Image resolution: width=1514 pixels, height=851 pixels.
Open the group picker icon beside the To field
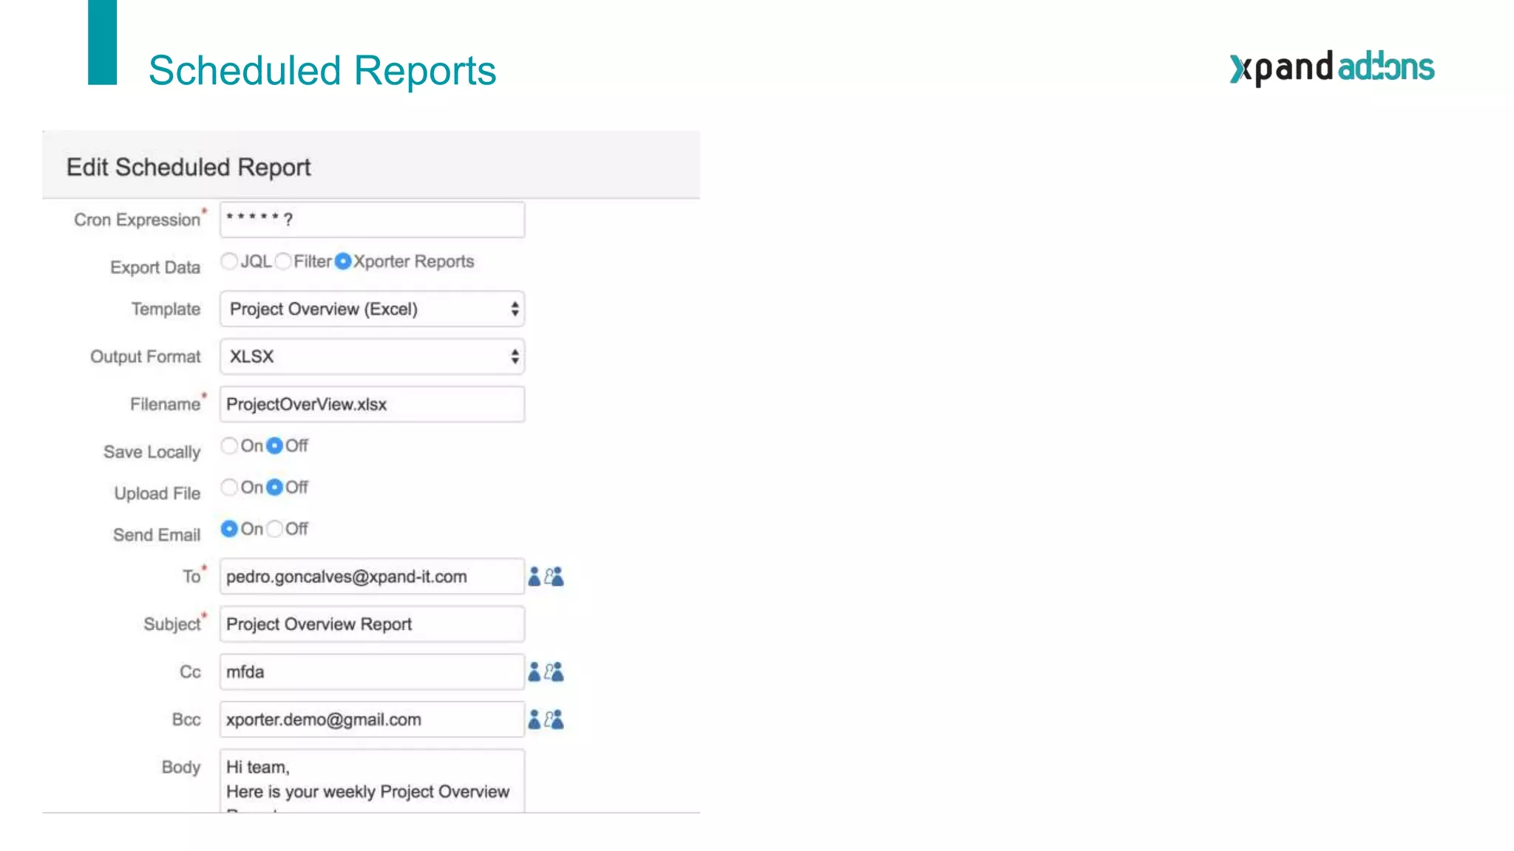tap(554, 577)
